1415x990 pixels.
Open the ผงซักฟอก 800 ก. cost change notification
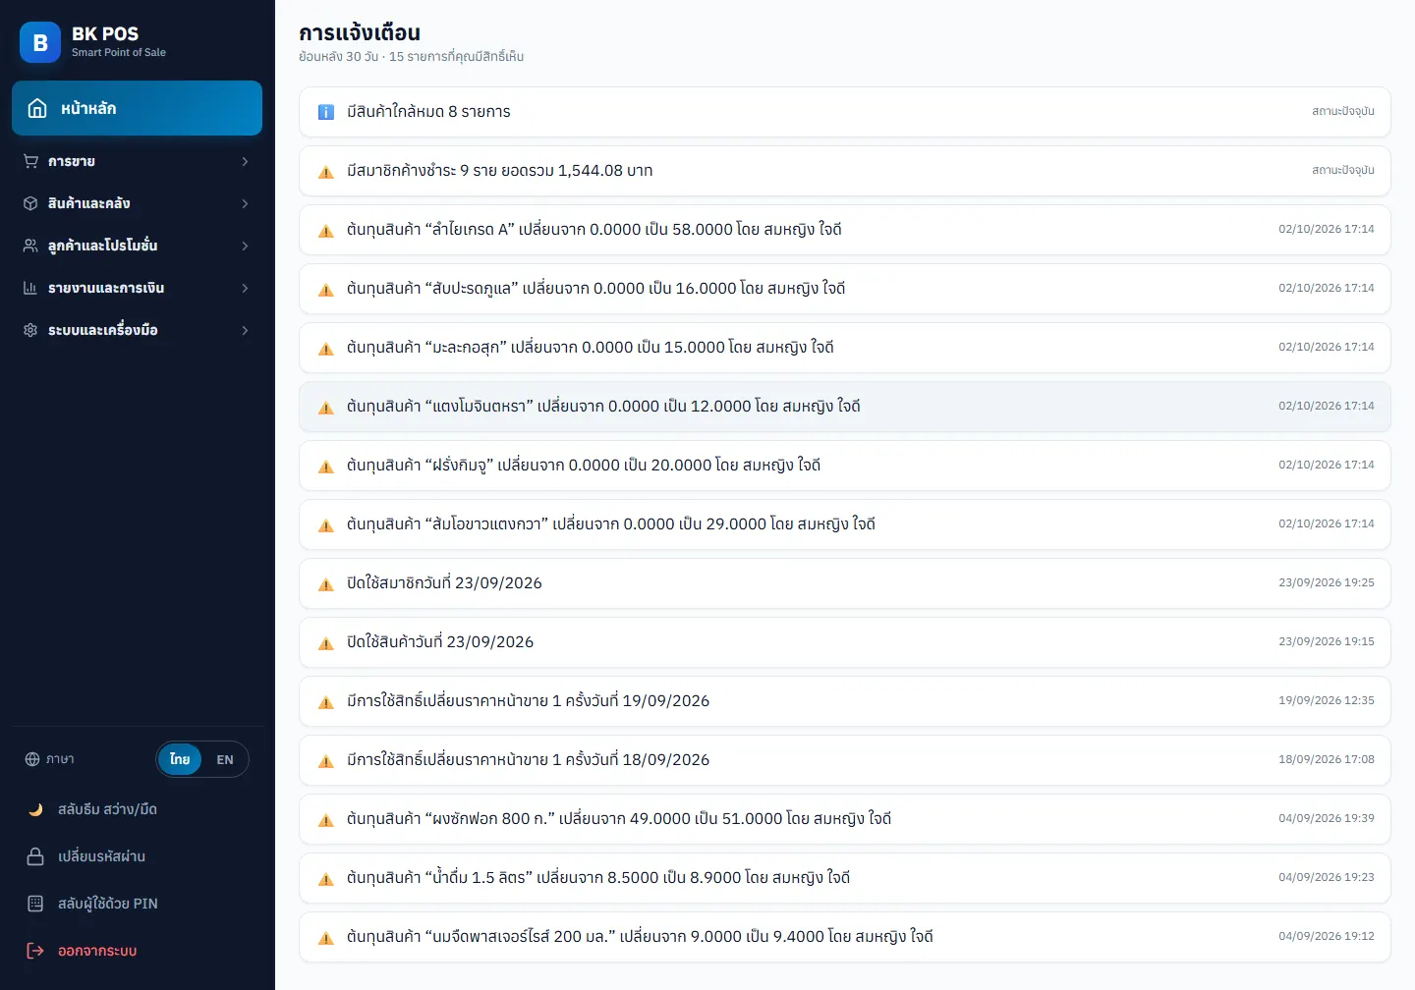(x=845, y=819)
